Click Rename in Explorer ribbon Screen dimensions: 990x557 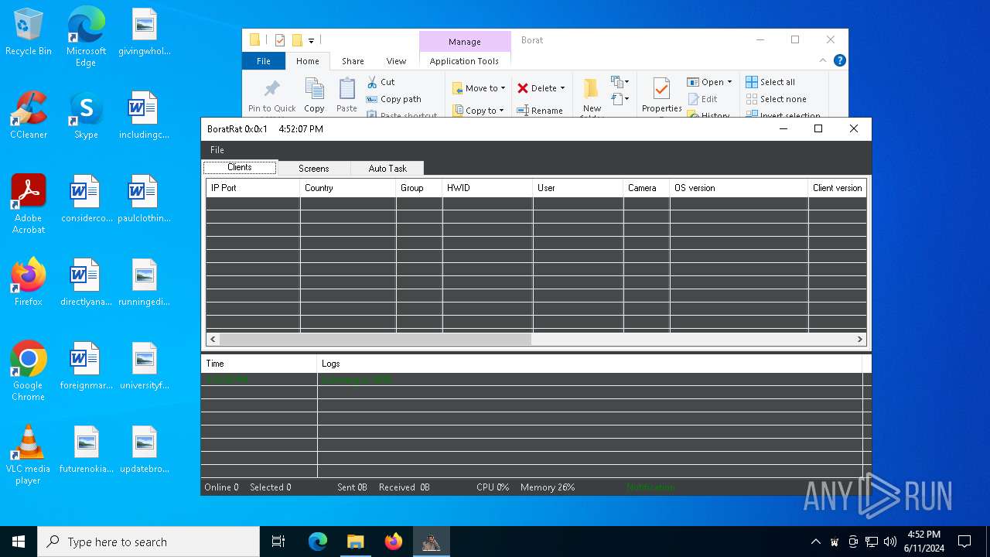pyautogui.click(x=540, y=111)
